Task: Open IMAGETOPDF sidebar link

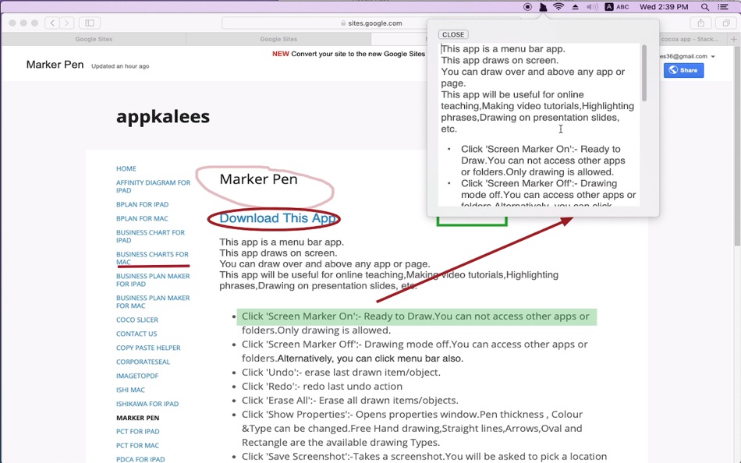Action: 137,376
